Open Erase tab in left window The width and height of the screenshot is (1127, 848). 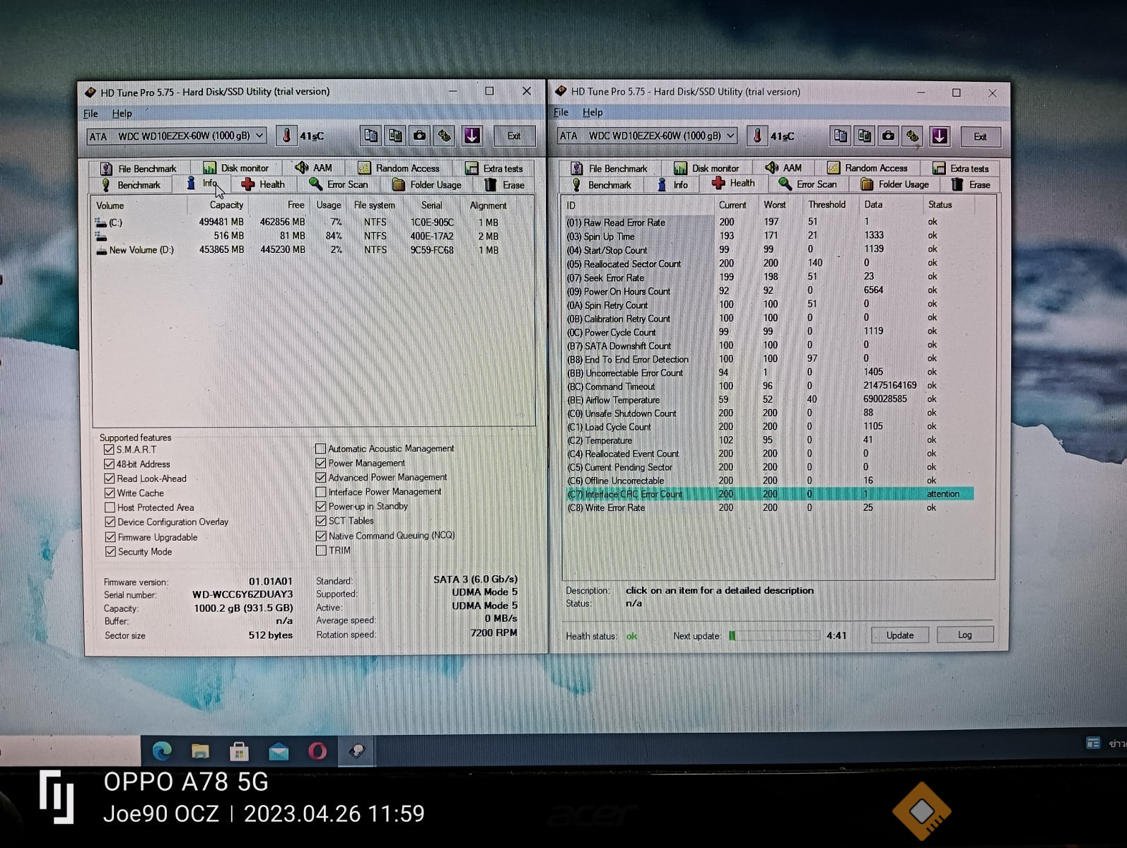pyautogui.click(x=505, y=184)
